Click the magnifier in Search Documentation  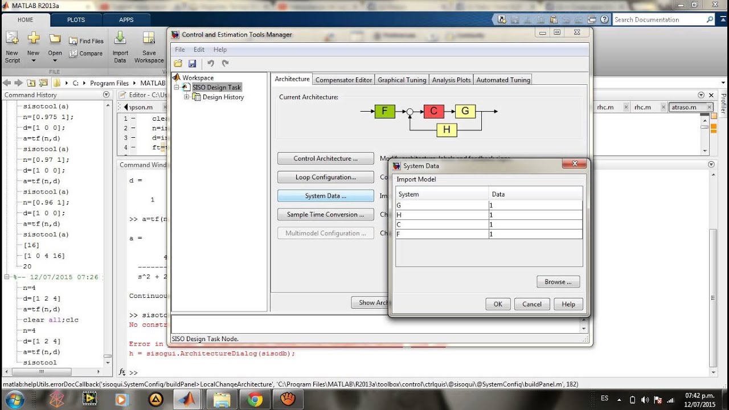tap(710, 19)
